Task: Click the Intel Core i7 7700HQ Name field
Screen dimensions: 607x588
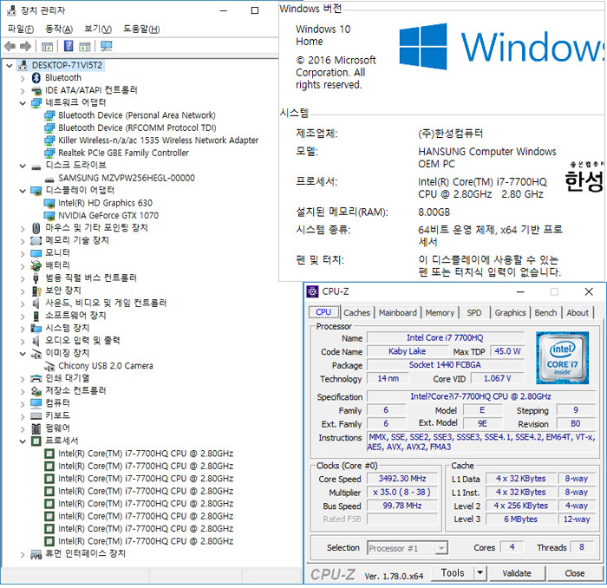Action: (x=445, y=337)
